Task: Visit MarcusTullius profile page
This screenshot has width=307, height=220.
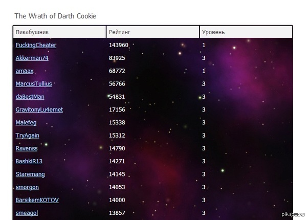Action: (x=34, y=83)
